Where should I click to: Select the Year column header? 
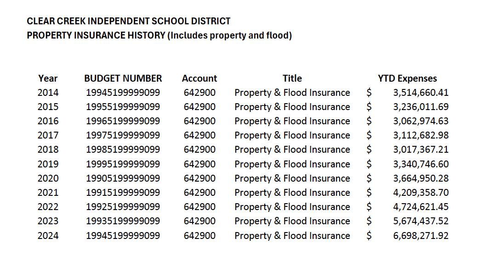tap(48, 78)
